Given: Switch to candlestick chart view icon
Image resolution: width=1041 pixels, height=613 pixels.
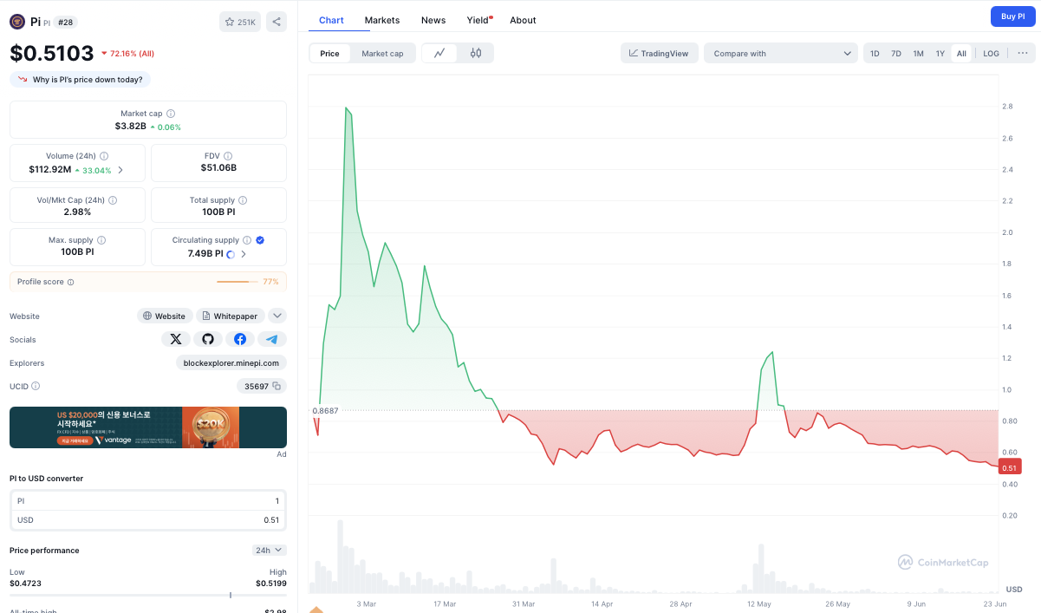Looking at the screenshot, I should tap(476, 53).
